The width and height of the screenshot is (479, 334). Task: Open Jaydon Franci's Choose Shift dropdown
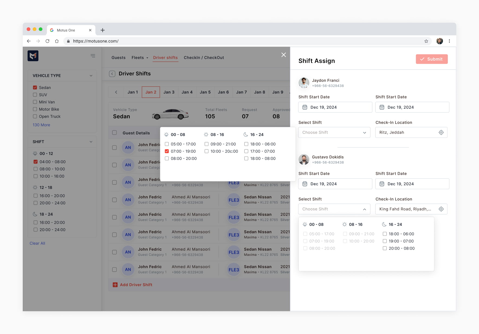pyautogui.click(x=334, y=132)
